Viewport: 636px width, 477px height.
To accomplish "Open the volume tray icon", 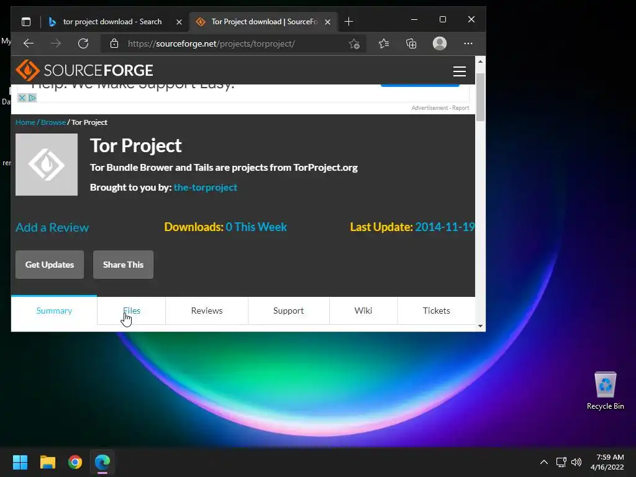I will (576, 462).
